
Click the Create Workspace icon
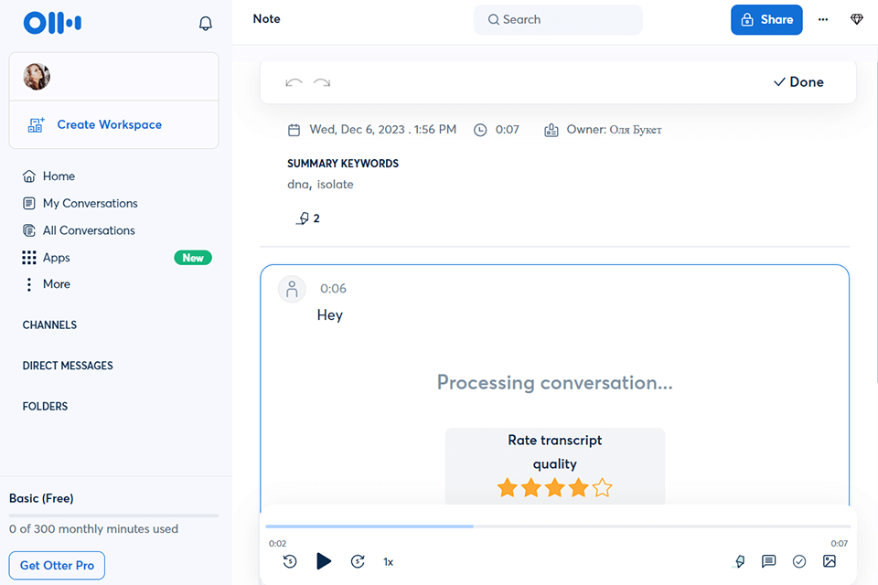[36, 125]
